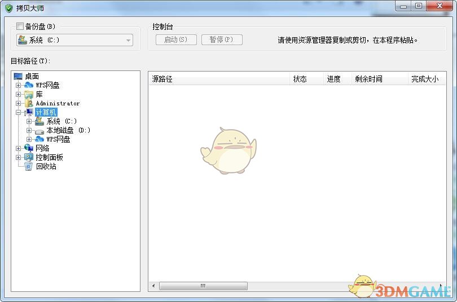Open the 系统 (C:) backup drive dropdown
This screenshot has height=302, width=457.
pyautogui.click(x=128, y=40)
